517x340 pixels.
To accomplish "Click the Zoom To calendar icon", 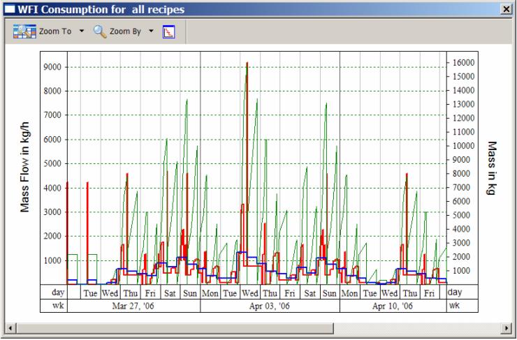I will click(x=24, y=31).
